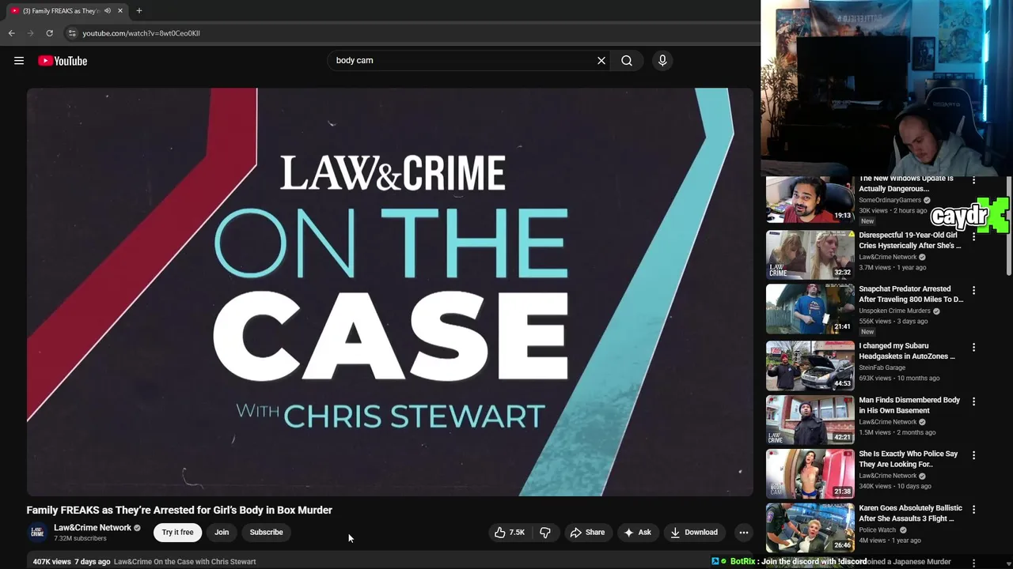1013x569 pixels.
Task: Open 'Disrespectful 19-Year-Old Girl' thumbnail
Action: 810,254
